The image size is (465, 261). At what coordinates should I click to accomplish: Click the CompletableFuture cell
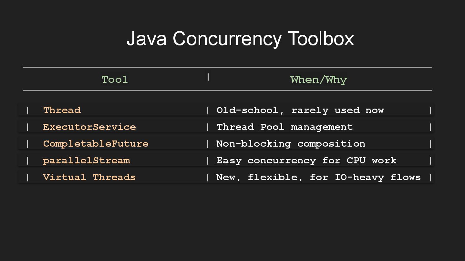click(96, 144)
